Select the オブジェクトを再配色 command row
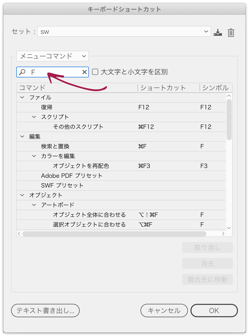The width and height of the screenshot is (249, 336). pos(121,166)
